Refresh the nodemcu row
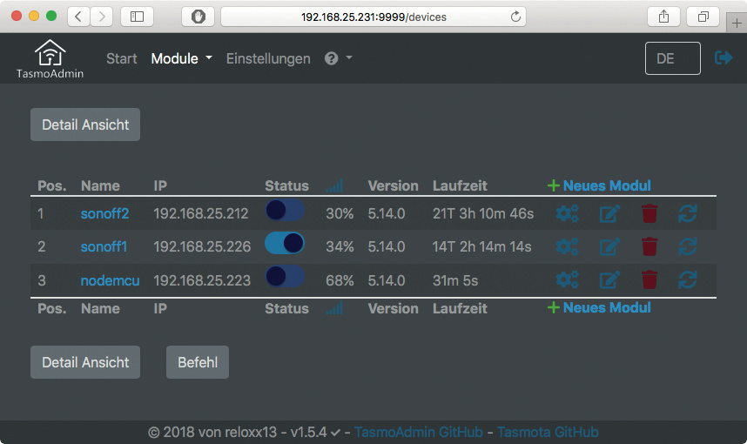This screenshot has height=444, width=747. [688, 279]
